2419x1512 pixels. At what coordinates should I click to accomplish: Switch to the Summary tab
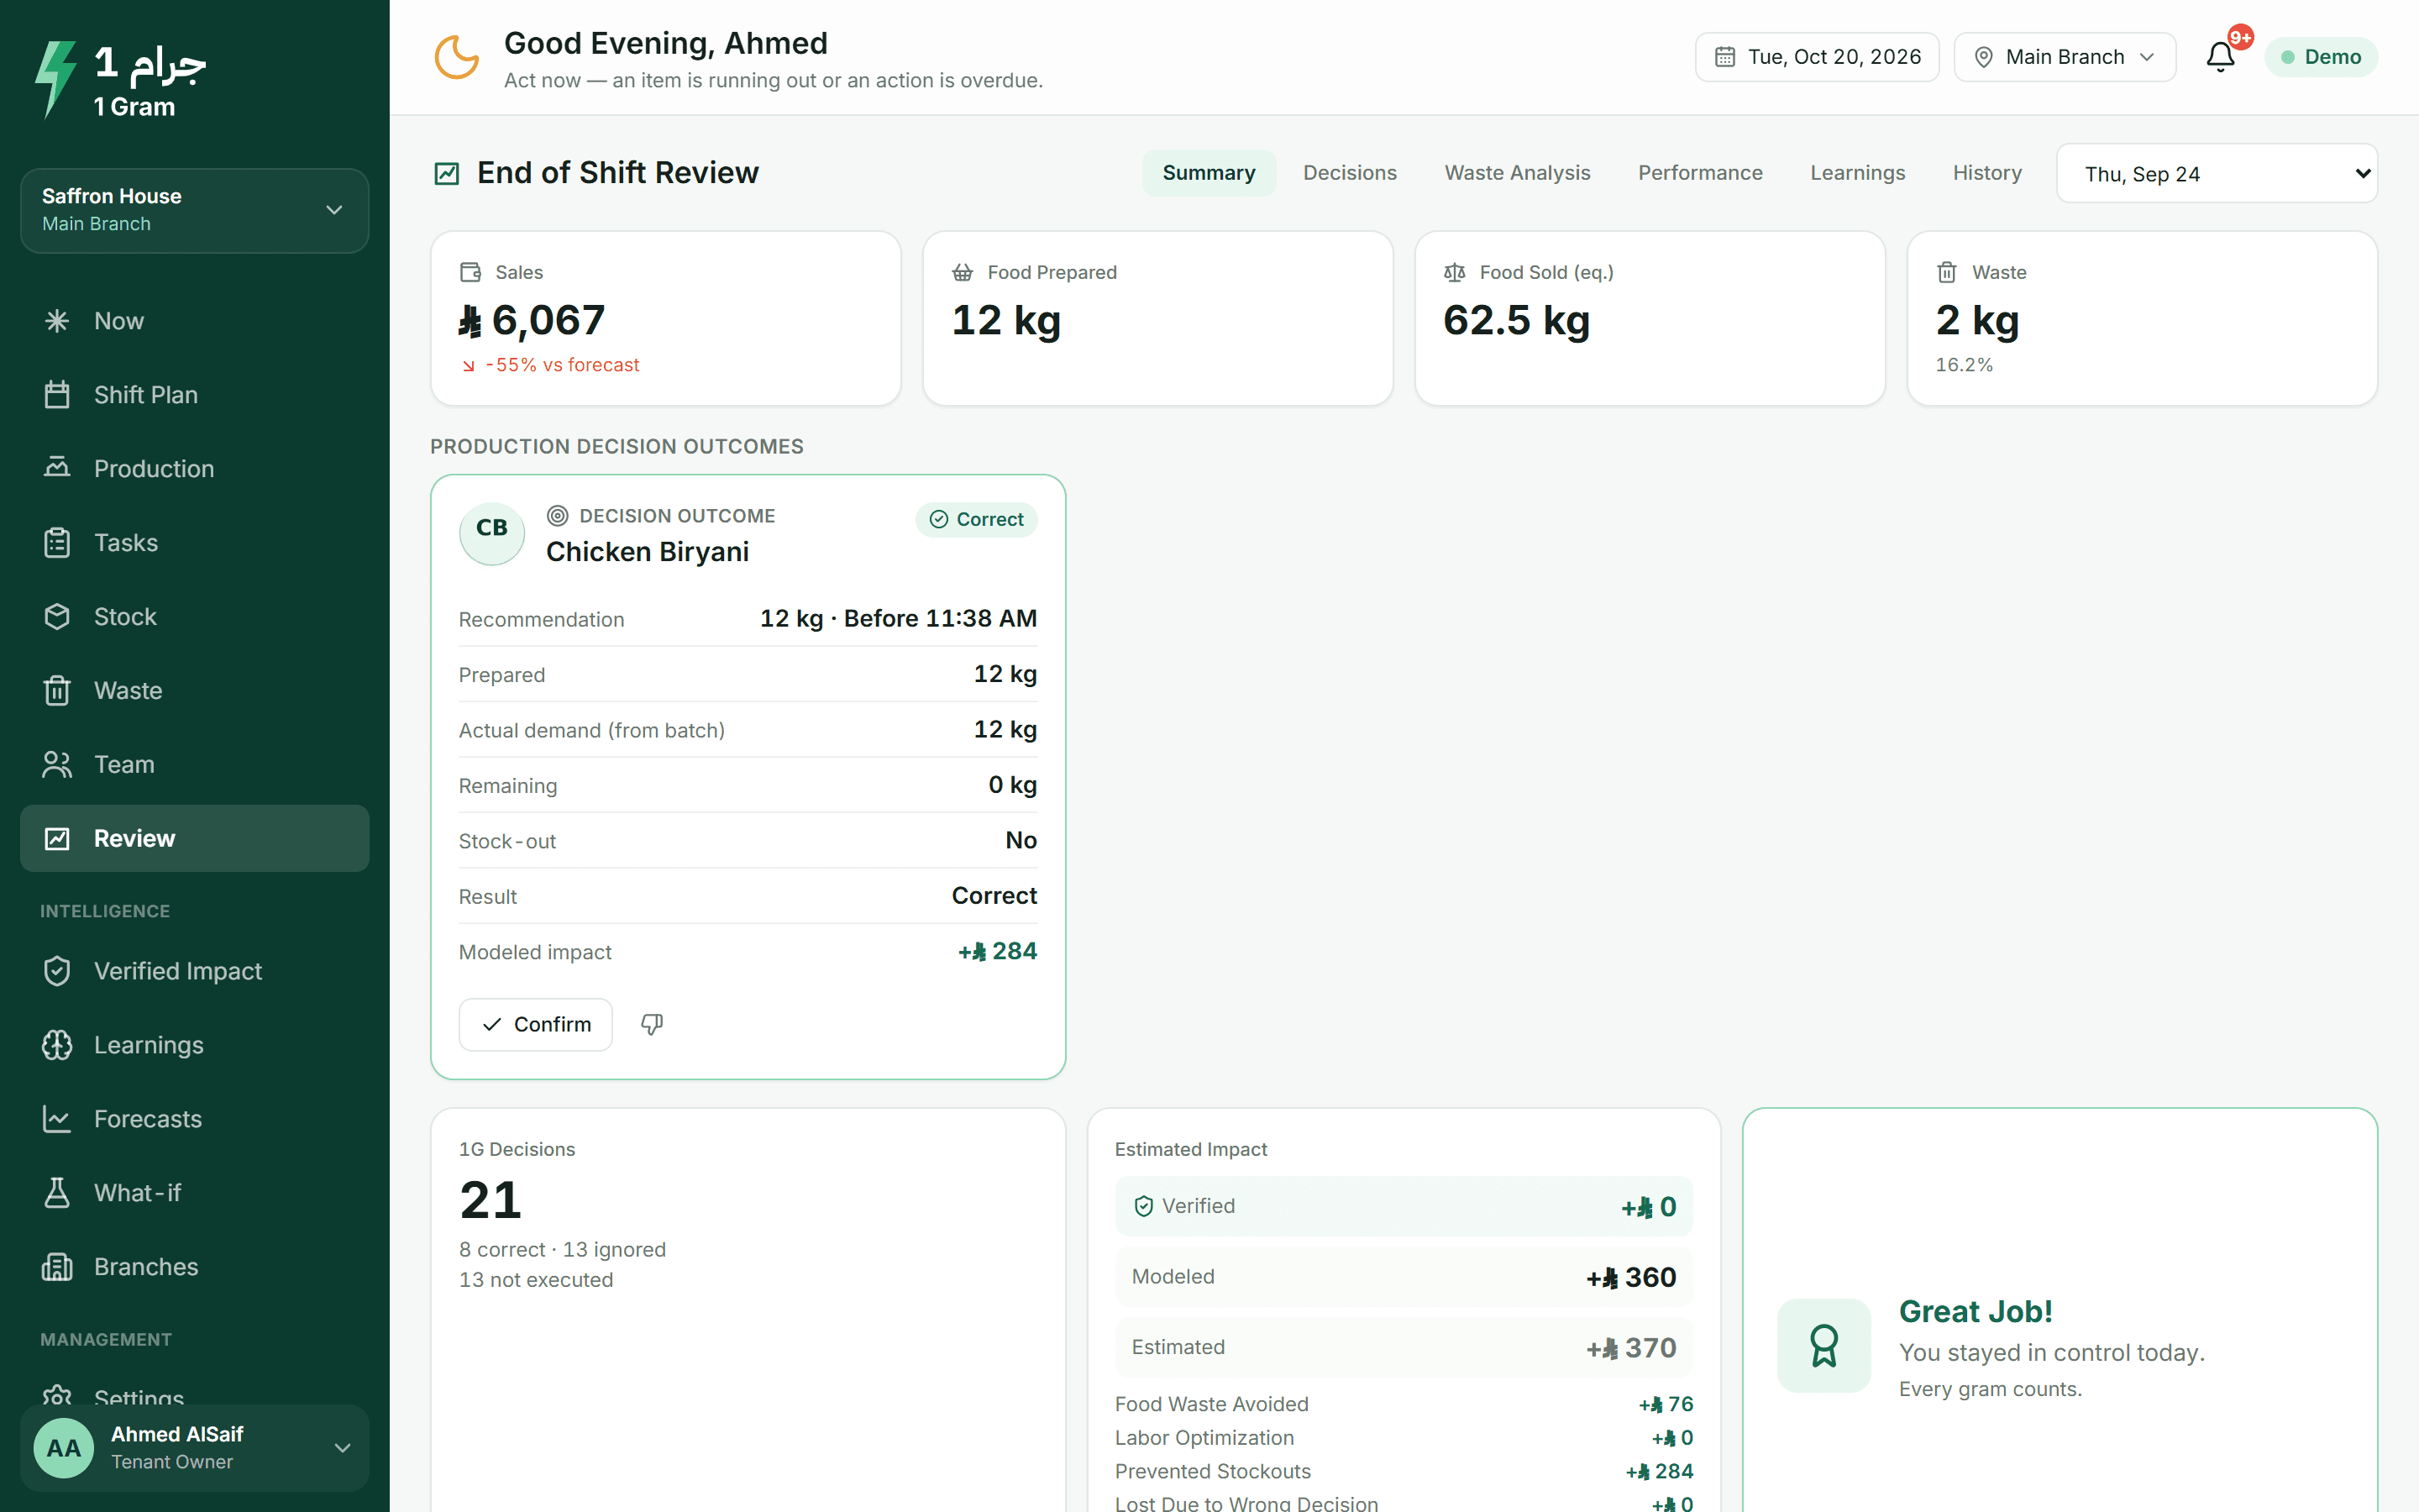click(1209, 173)
